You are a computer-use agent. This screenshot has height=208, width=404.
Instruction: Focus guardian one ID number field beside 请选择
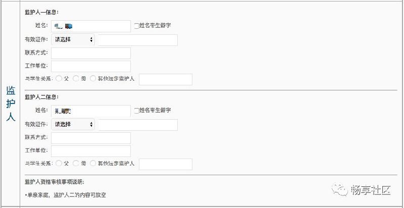(137, 40)
